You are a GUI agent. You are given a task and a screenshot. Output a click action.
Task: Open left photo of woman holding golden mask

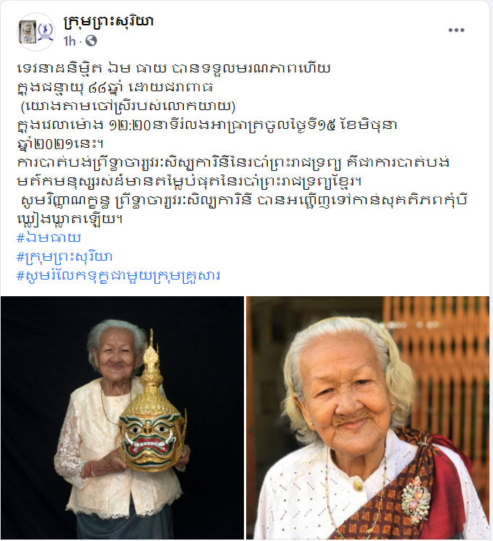[122, 417]
